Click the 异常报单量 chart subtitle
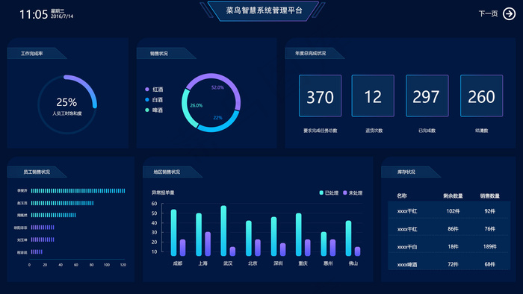This screenshot has height=294, width=523. 163,193
